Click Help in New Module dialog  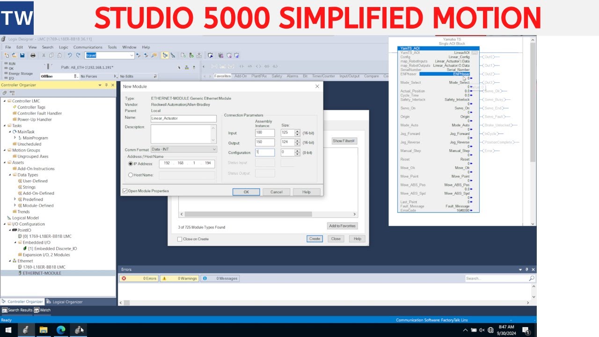pos(307,192)
